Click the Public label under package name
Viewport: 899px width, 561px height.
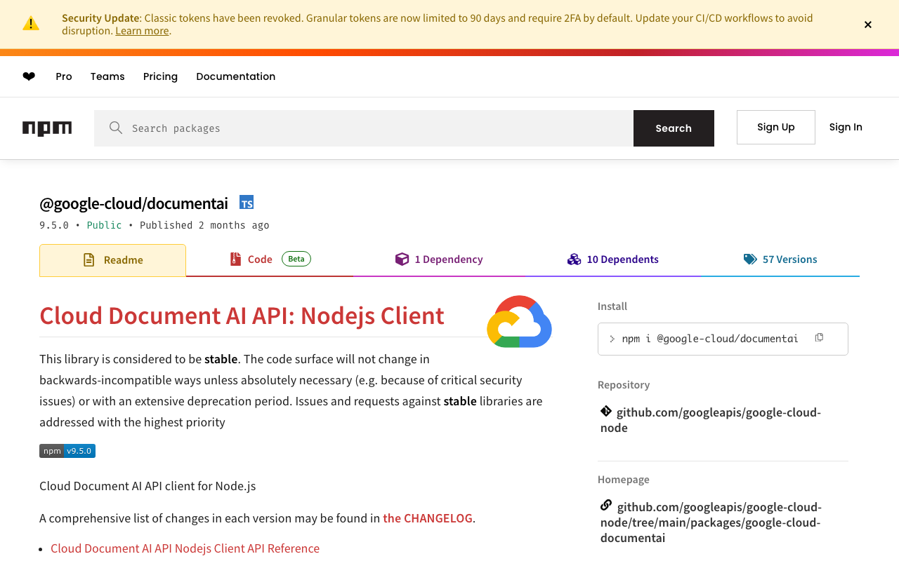point(104,225)
